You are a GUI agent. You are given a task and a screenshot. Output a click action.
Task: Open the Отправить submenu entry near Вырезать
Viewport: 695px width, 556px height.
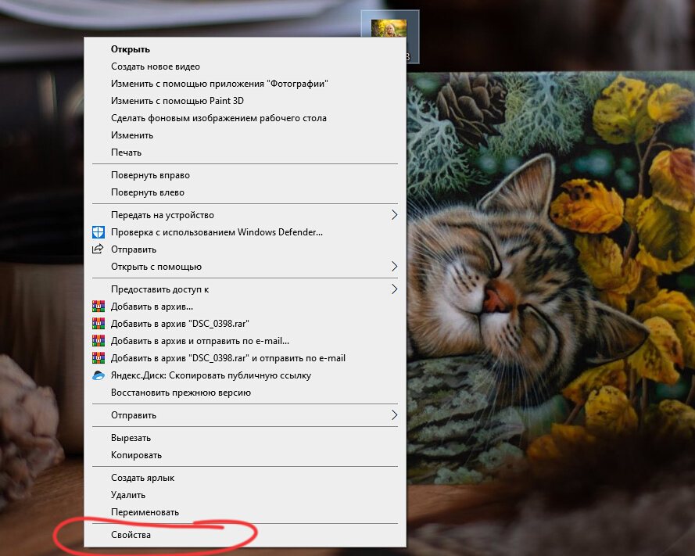tap(245, 415)
